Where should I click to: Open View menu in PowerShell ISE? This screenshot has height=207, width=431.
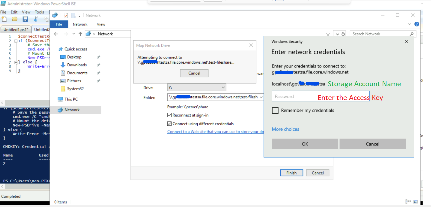tap(26, 12)
